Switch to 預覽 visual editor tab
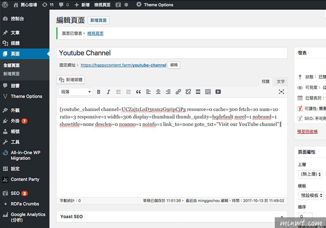 point(265,81)
